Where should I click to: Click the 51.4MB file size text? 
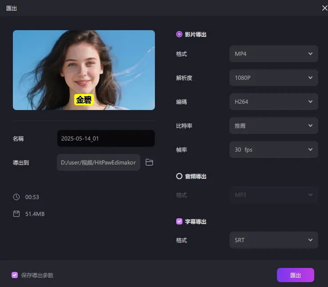(35, 214)
